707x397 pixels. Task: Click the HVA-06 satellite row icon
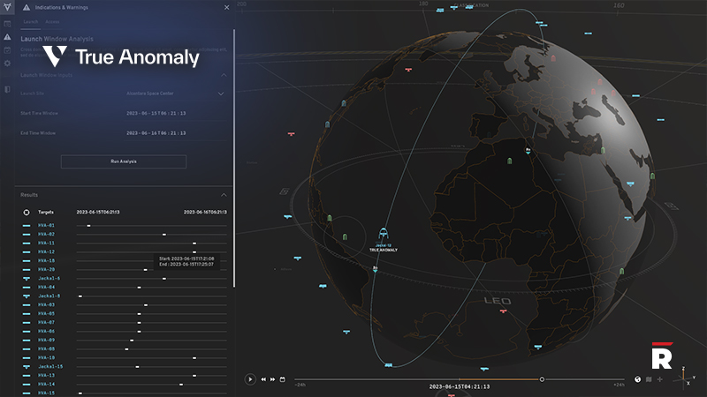(27, 332)
